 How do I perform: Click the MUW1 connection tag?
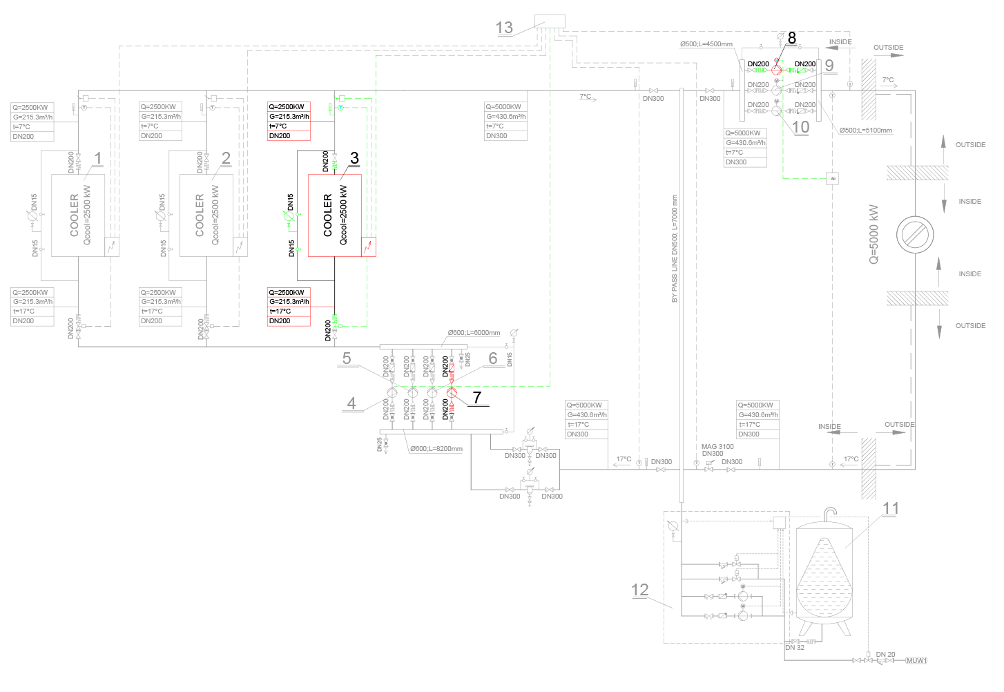[x=916, y=661]
